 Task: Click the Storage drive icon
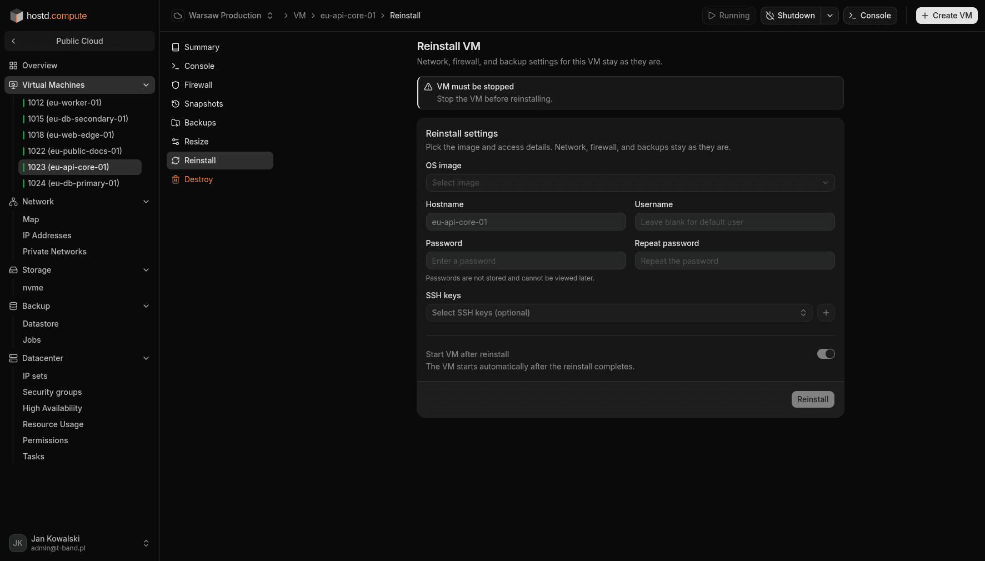pos(13,270)
